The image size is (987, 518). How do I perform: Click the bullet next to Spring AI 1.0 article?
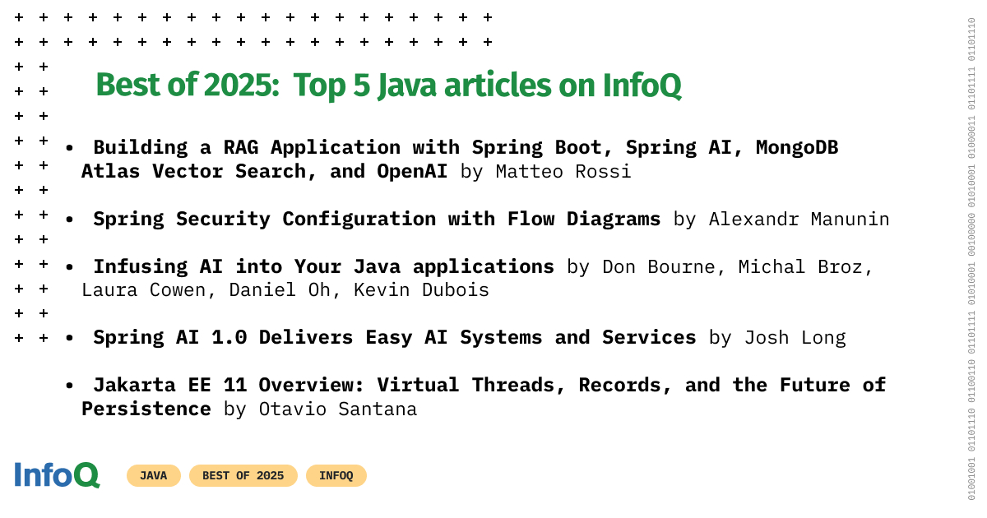69,338
